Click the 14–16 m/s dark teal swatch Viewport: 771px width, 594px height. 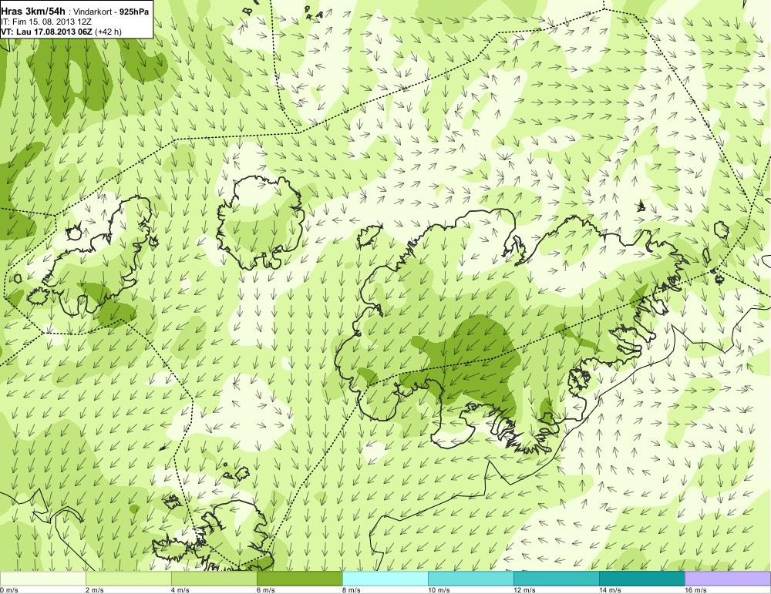point(642,579)
